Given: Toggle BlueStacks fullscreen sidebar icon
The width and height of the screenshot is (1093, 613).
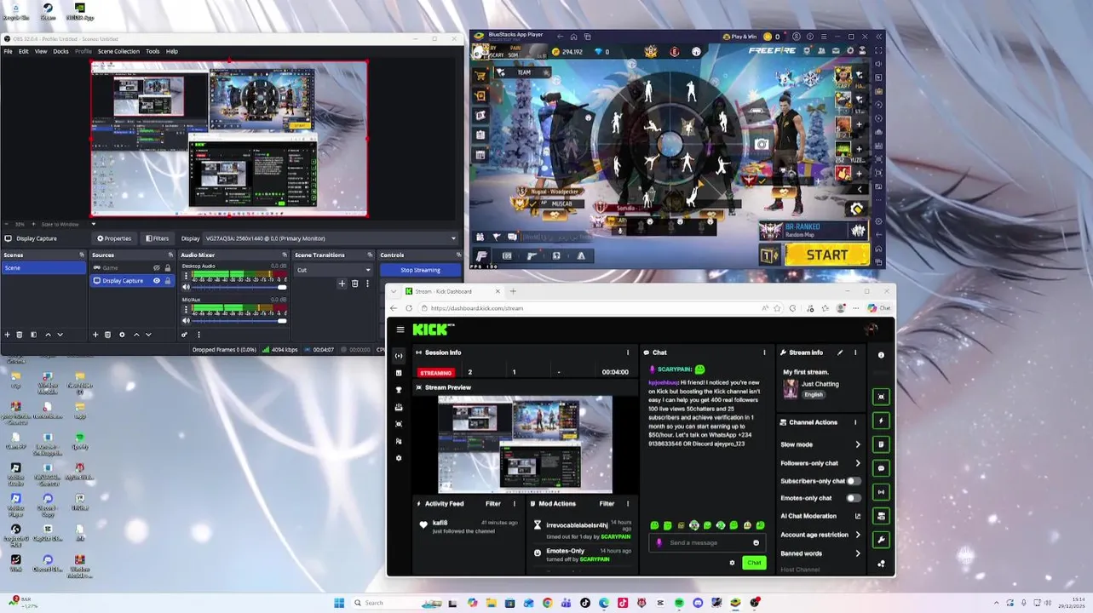Looking at the screenshot, I should (x=878, y=50).
